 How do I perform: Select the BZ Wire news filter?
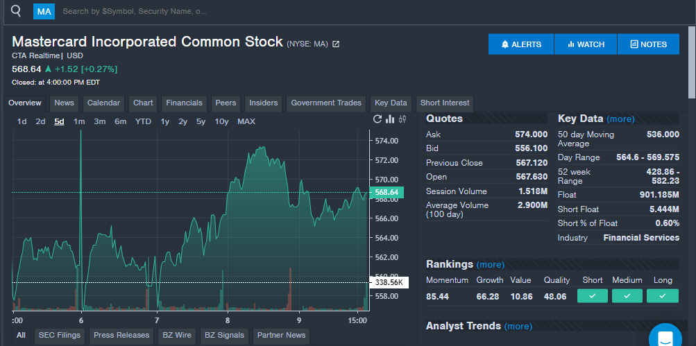tap(177, 336)
